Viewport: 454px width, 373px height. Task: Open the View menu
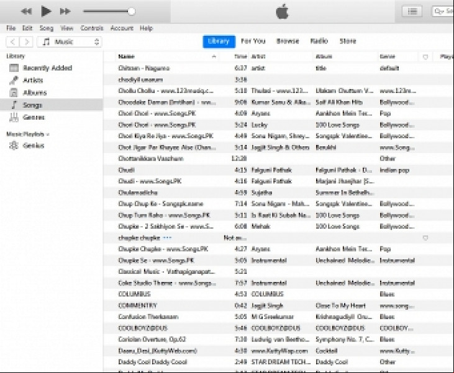[x=67, y=28]
